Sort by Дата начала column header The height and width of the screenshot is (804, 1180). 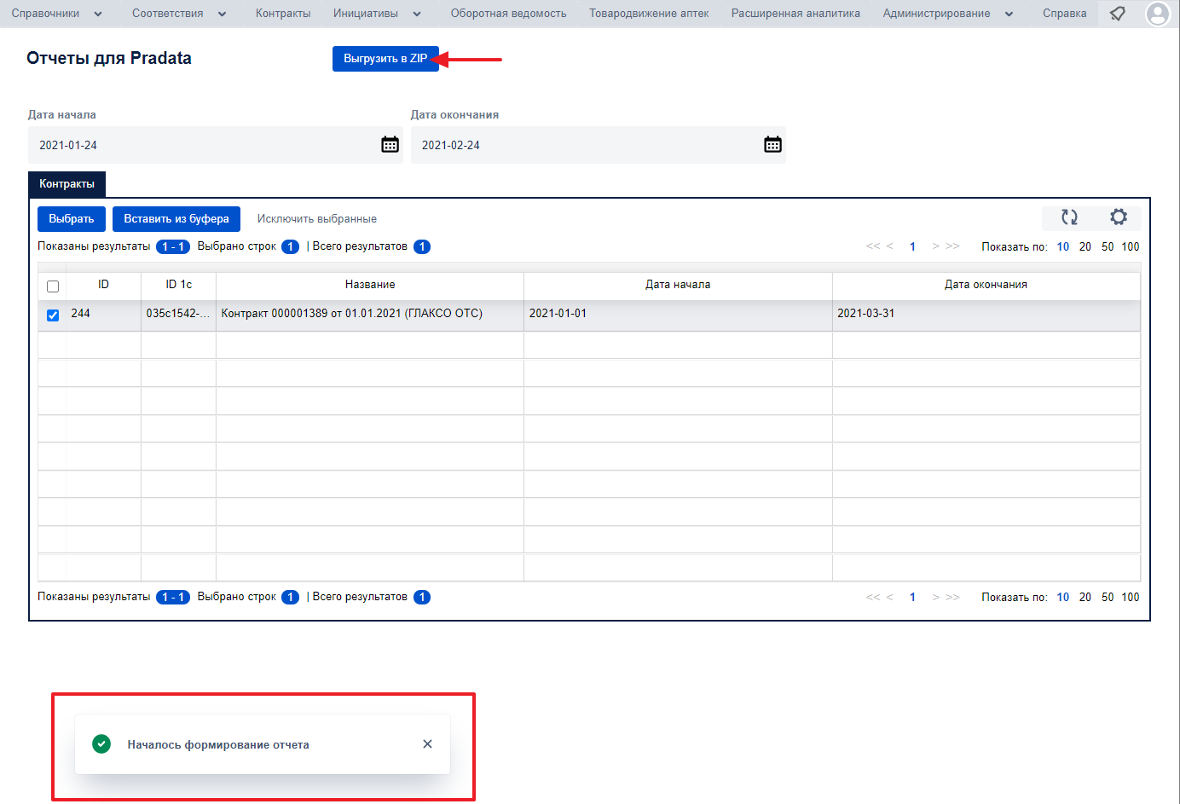[x=678, y=285]
